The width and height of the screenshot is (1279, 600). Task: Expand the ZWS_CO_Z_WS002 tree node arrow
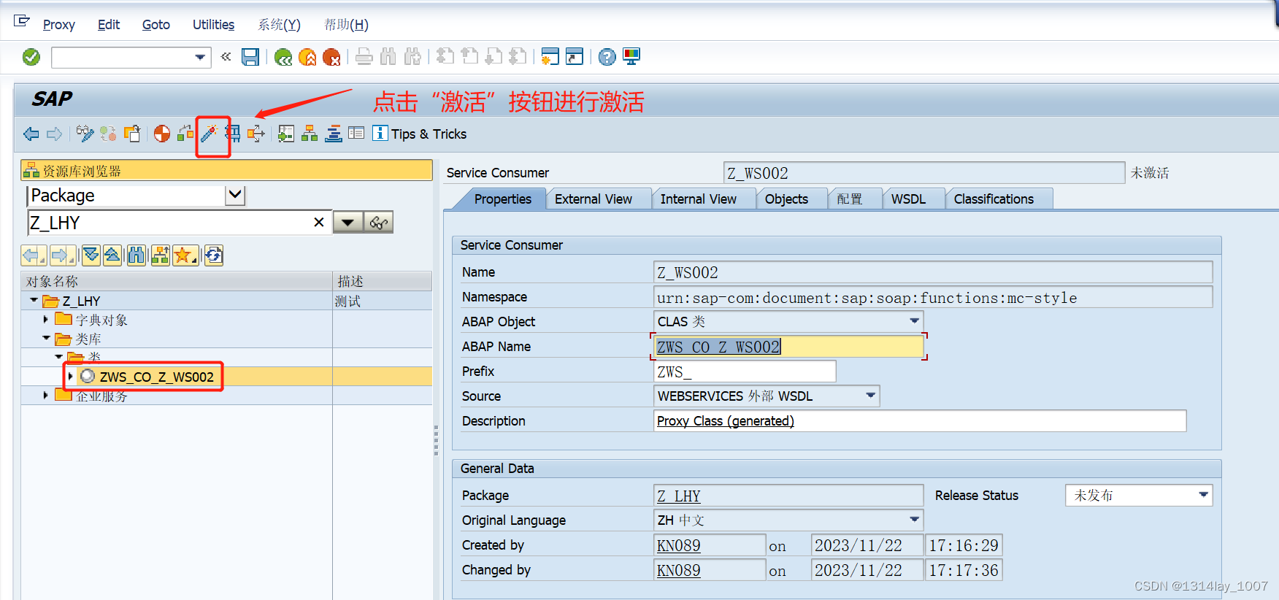point(71,376)
